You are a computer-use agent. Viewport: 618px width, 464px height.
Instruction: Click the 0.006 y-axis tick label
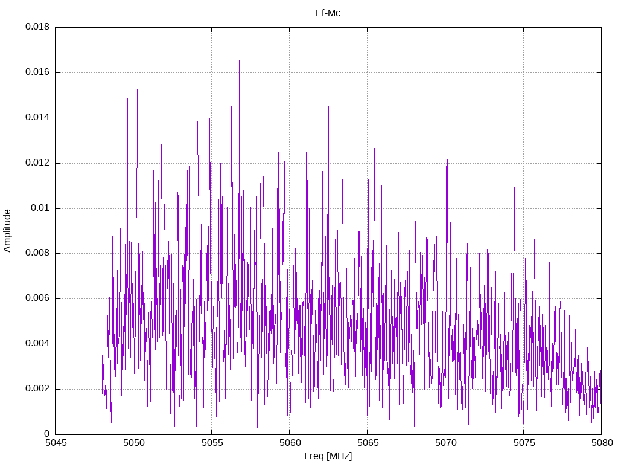pyautogui.click(x=37, y=298)
